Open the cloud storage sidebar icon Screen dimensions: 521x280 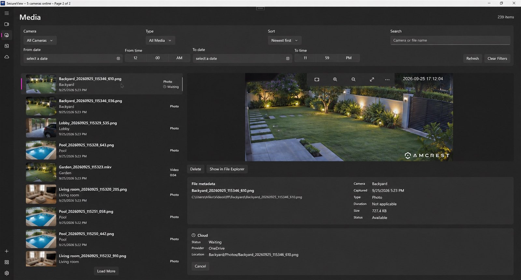(x=7, y=57)
